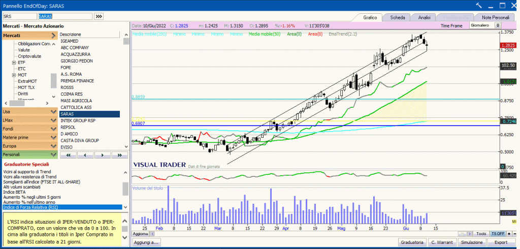520x249 pixels.
Task: Click the triple-arrow search button next to SARAS
Action: pyautogui.click(x=99, y=16)
